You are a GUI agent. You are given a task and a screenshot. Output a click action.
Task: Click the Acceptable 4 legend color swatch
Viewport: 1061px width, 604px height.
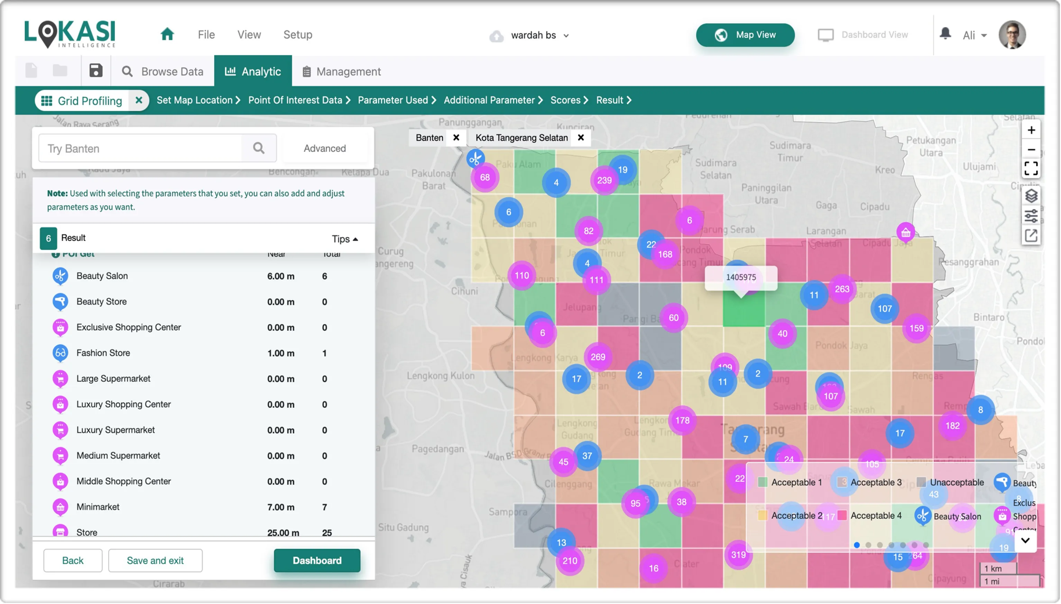pos(842,516)
